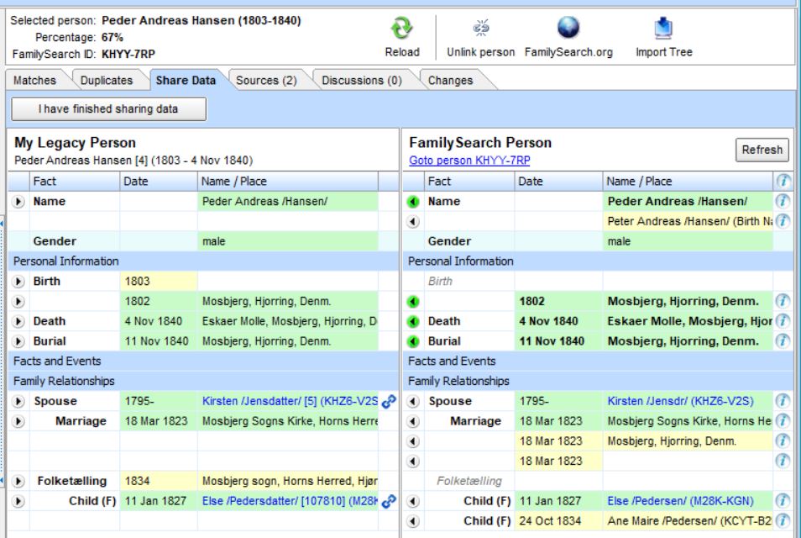Click the Legacy Fact column header
Screen dimensions: 801x538
tap(75, 181)
